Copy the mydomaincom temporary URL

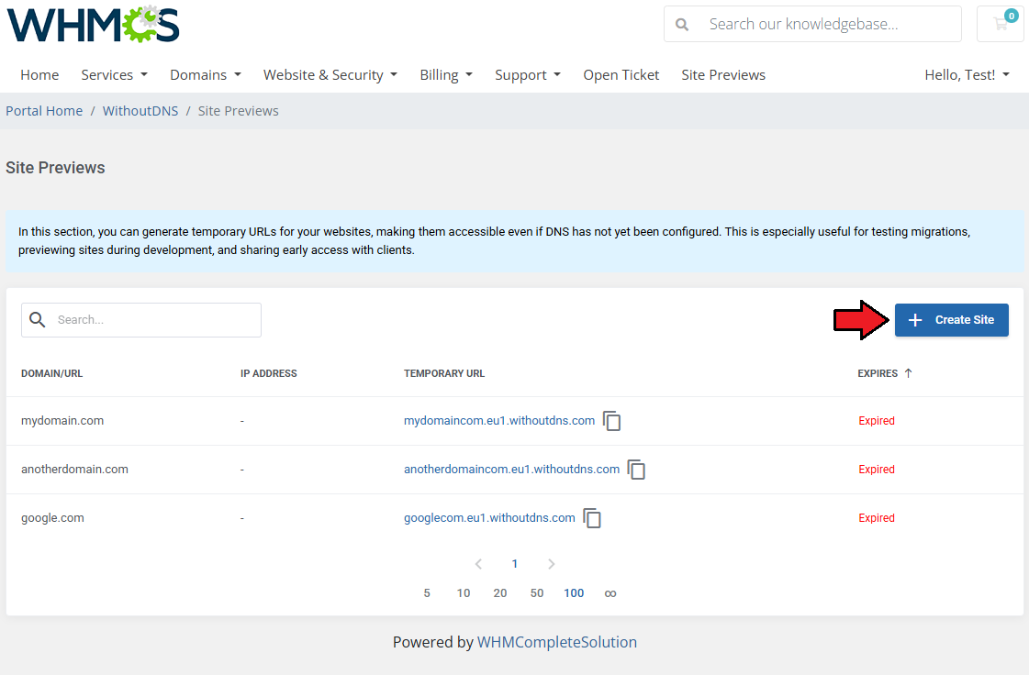tap(611, 421)
